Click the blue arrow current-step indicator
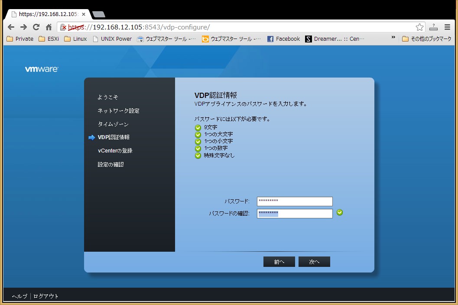 (x=92, y=138)
